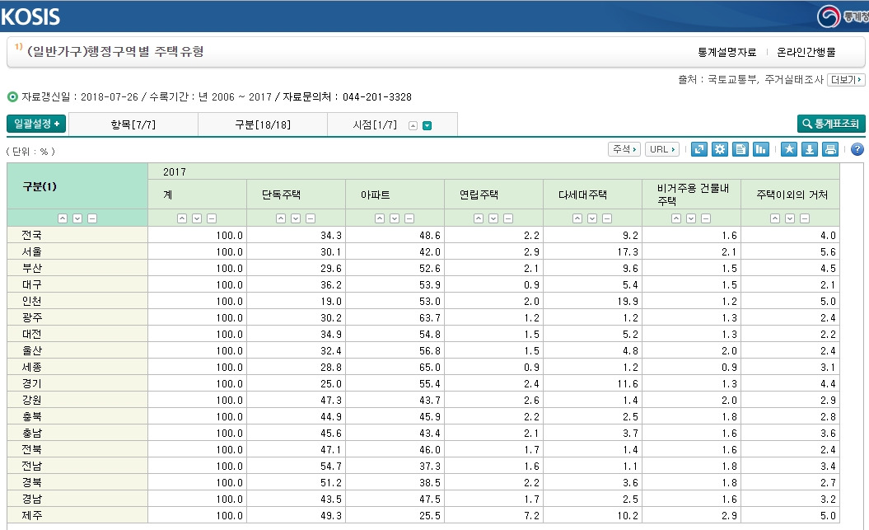869x530 pixels.
Task: Add table to favorites with star icon
Action: click(x=789, y=149)
